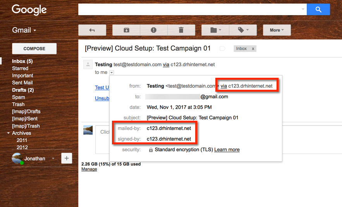Screen dimensions: 342x207
Task: Delete message with trash can icon
Action: point(181,30)
